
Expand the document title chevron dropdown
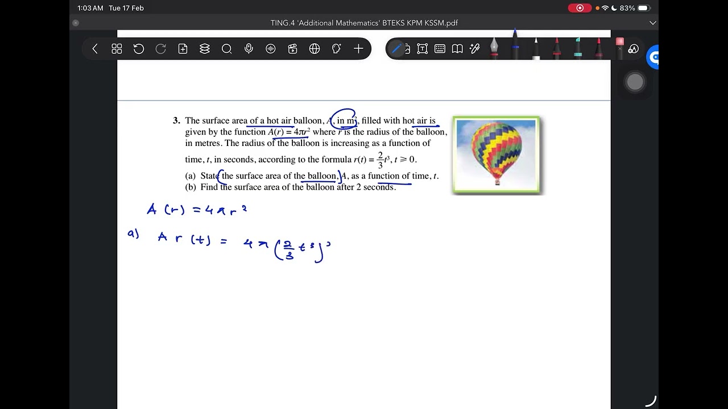click(653, 23)
